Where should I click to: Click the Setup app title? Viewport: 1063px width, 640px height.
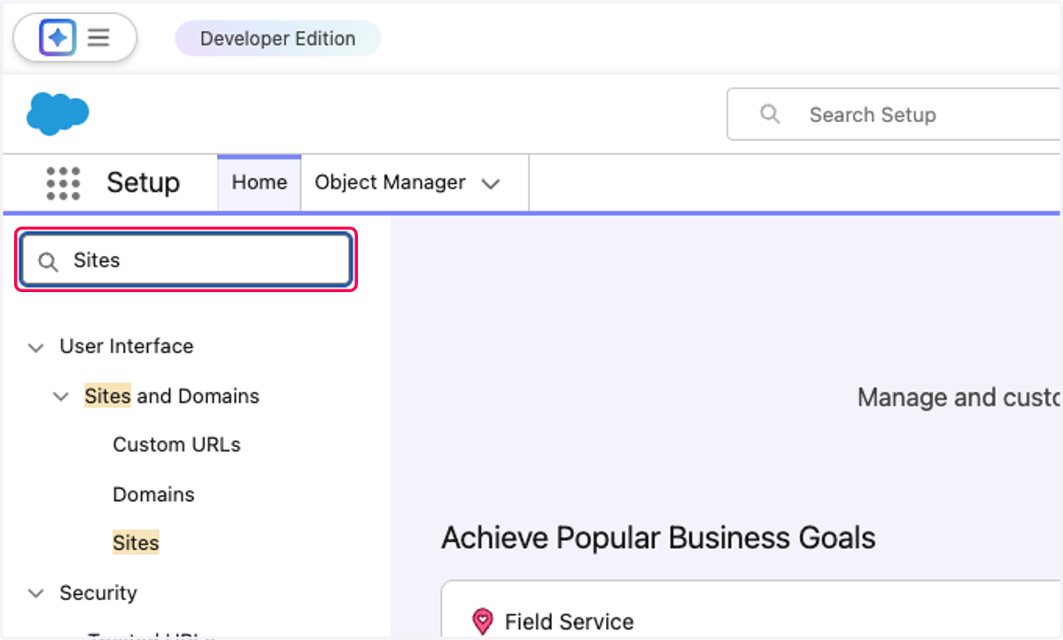pos(144,182)
